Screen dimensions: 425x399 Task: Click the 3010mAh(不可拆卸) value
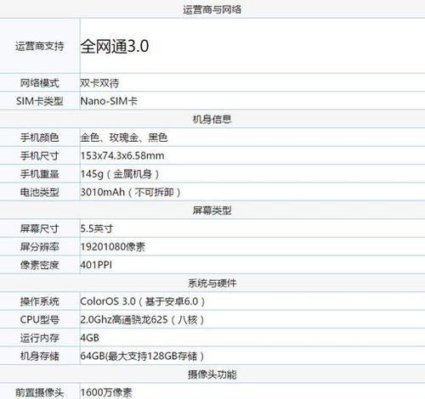(130, 192)
